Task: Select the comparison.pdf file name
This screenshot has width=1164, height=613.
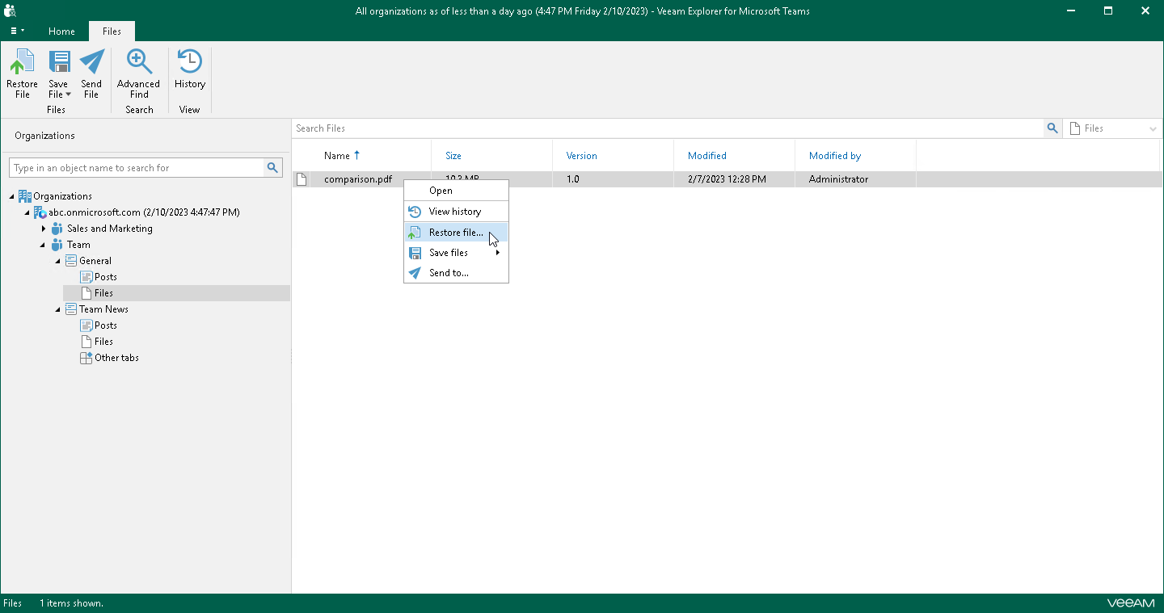Action: point(358,179)
